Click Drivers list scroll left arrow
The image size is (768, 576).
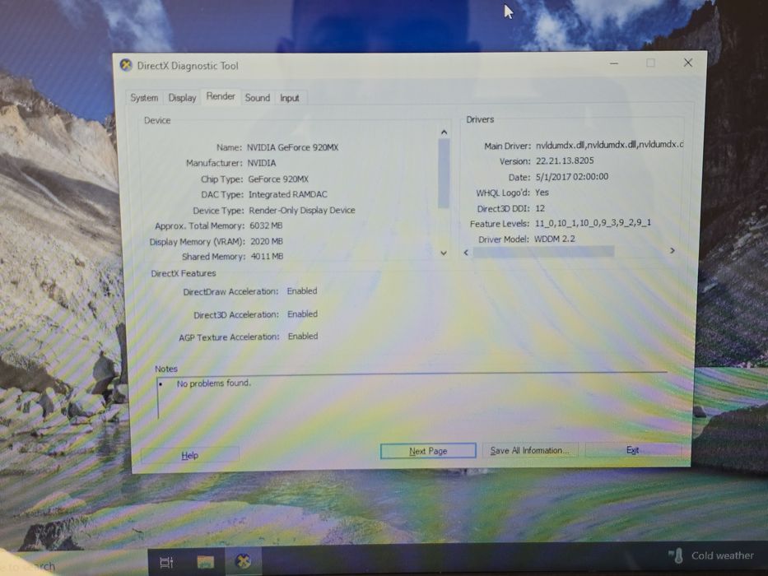tap(466, 253)
